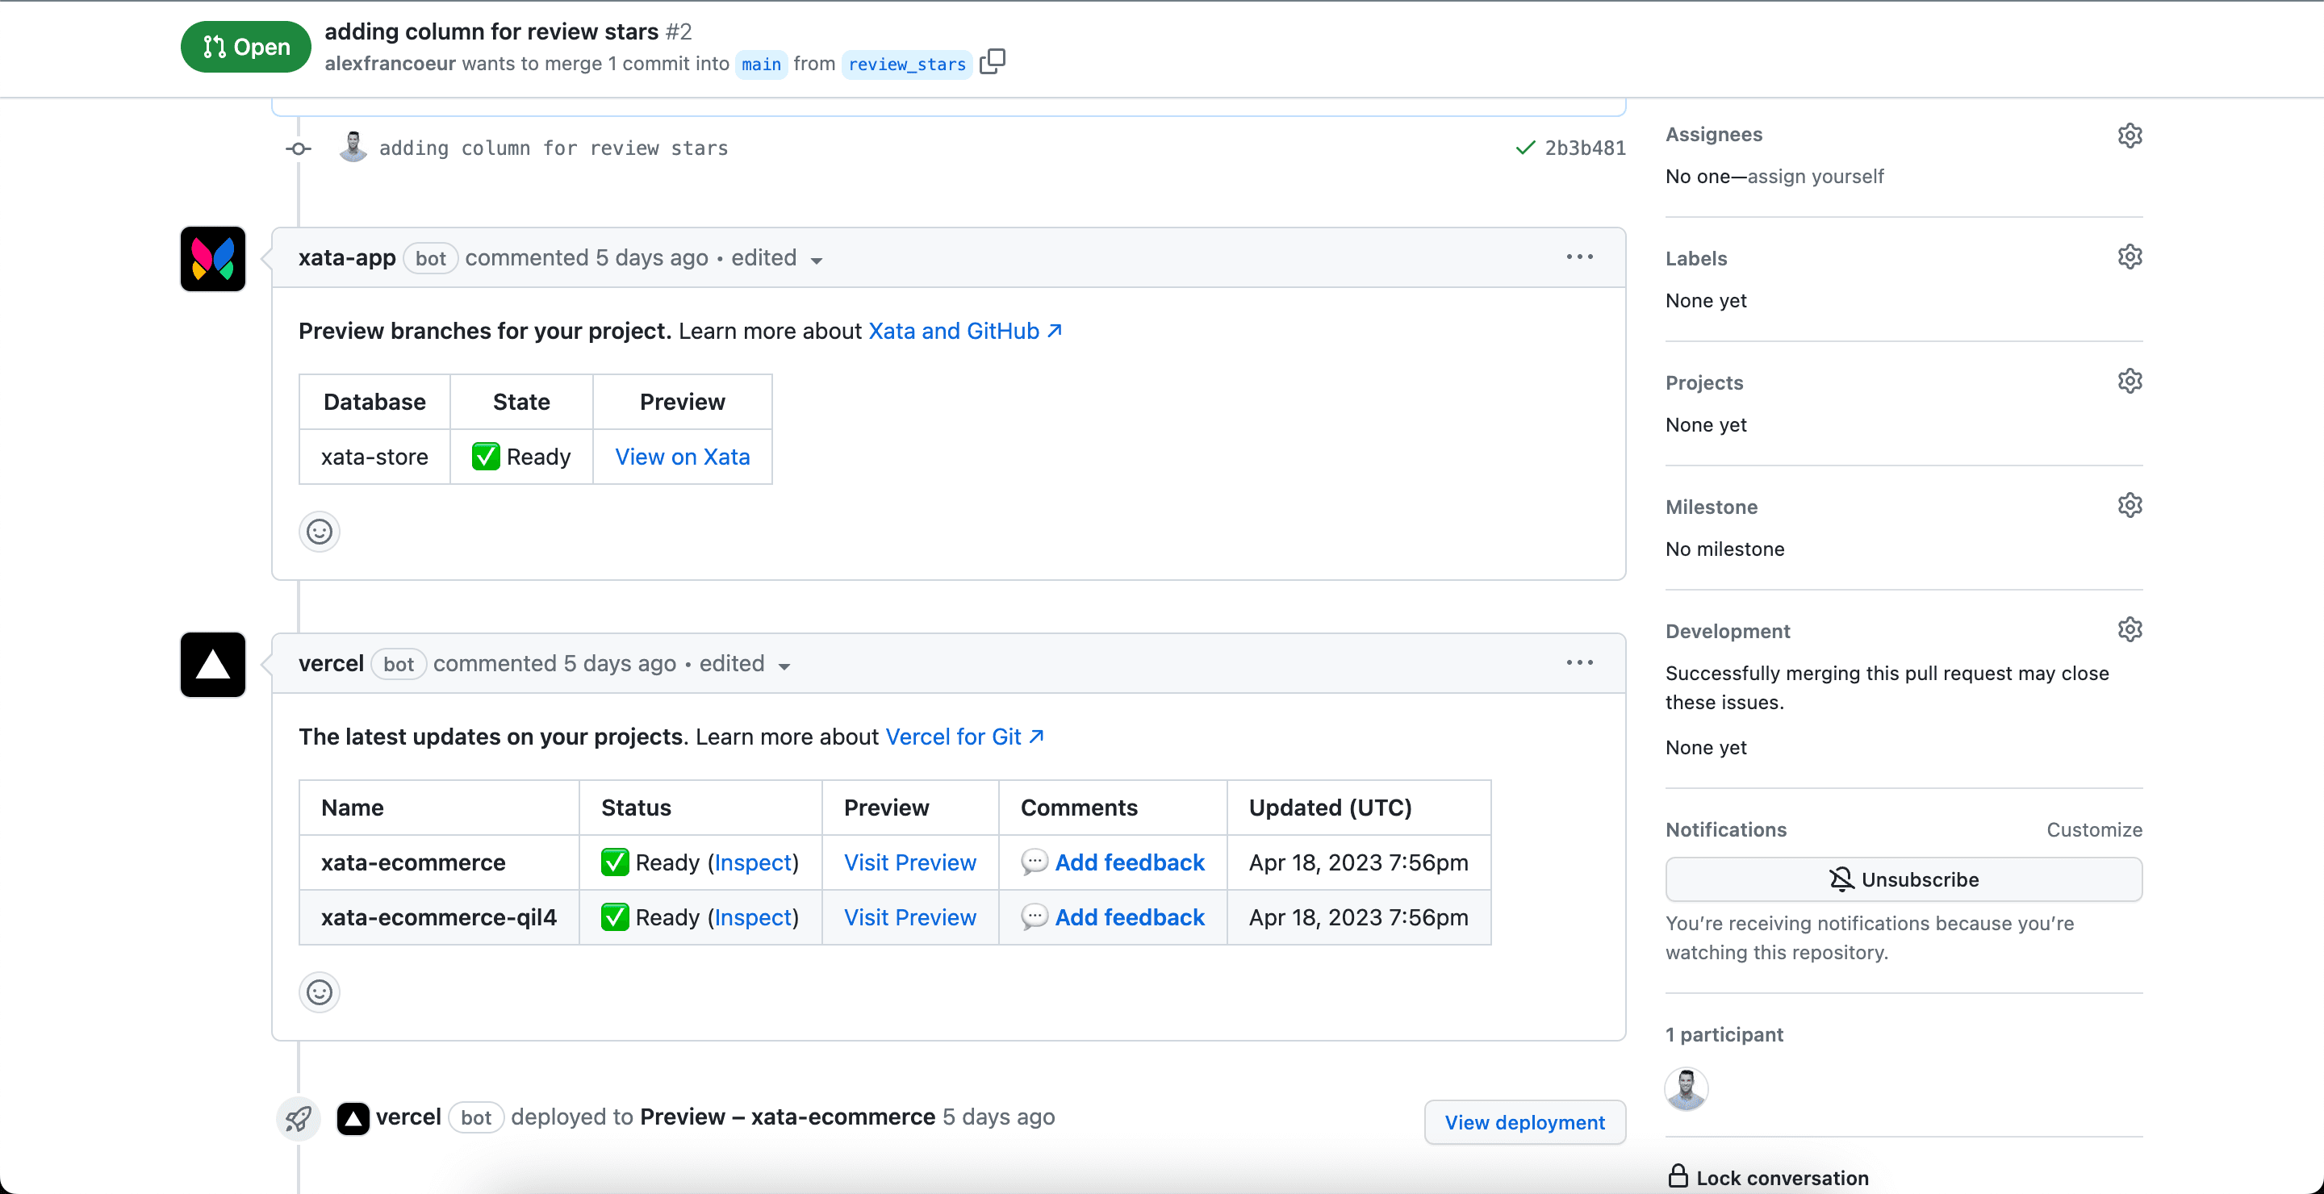The height and width of the screenshot is (1194, 2324).
Task: Click the Vercel bot triangle icon
Action: pyautogui.click(x=213, y=664)
